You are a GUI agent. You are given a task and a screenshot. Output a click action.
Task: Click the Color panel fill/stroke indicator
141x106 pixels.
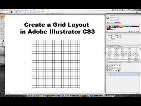[x=108, y=18]
